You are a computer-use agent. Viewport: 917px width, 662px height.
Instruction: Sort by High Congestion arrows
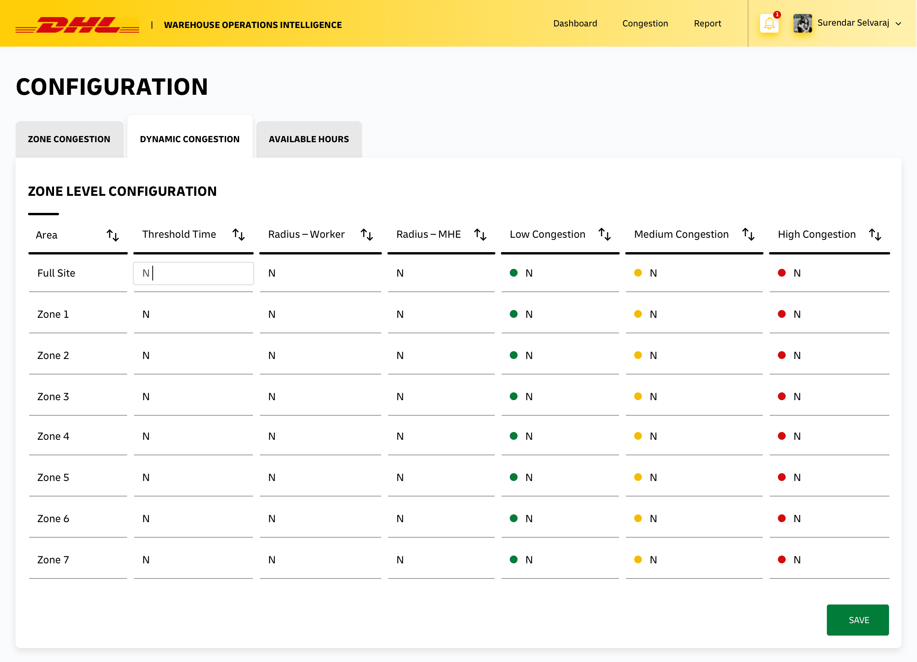click(875, 234)
